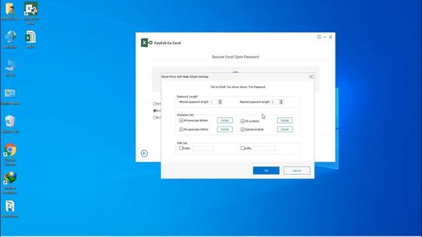Click the Cancel button in the dialog
422x237 pixels.
point(297,171)
